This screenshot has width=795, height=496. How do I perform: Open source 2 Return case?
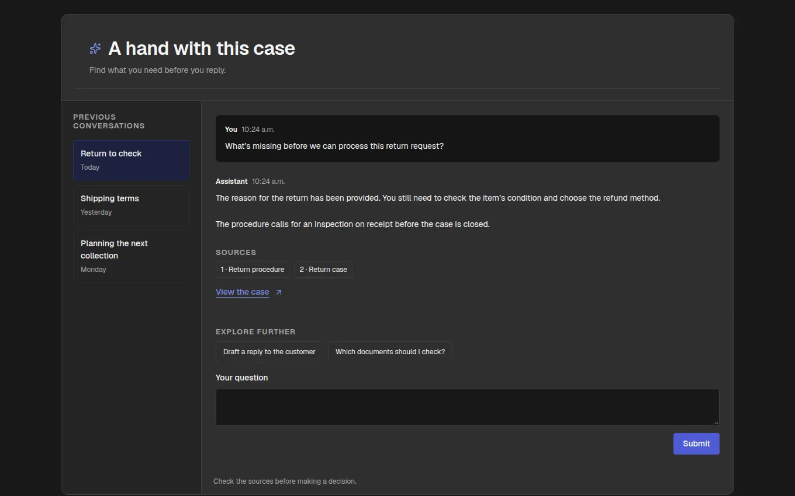323,270
